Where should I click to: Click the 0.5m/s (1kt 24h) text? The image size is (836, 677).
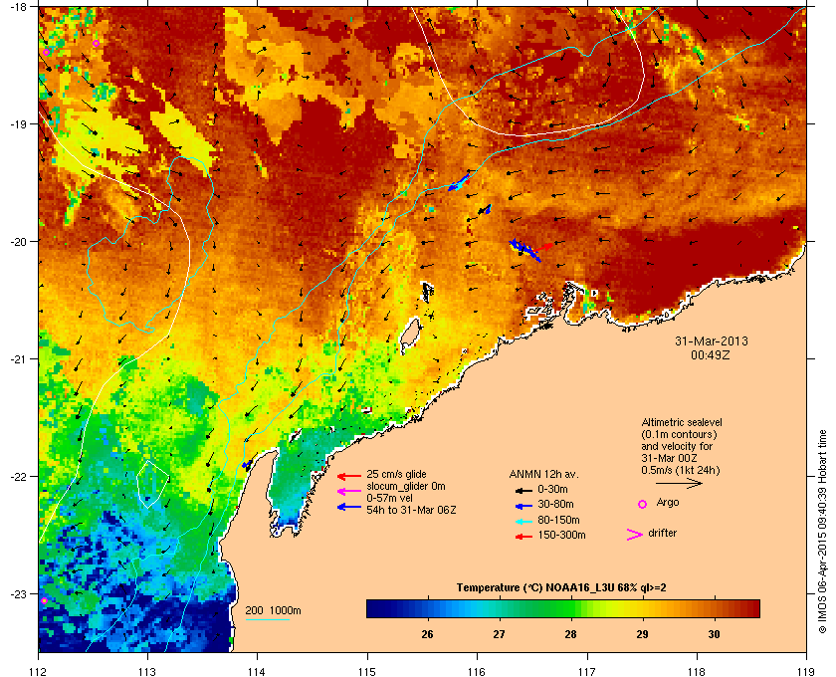[681, 470]
